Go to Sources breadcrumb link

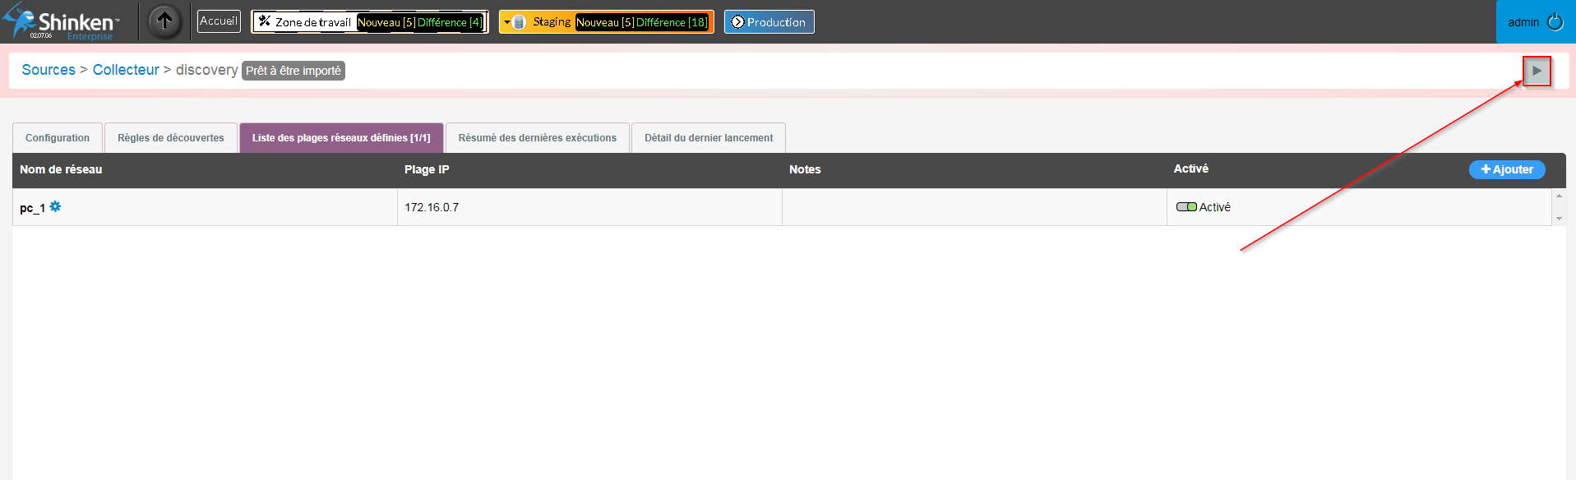49,70
